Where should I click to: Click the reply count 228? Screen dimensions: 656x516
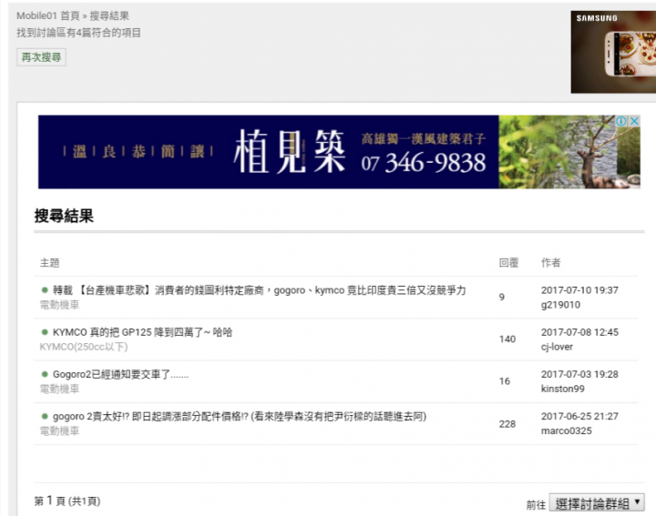pos(507,424)
